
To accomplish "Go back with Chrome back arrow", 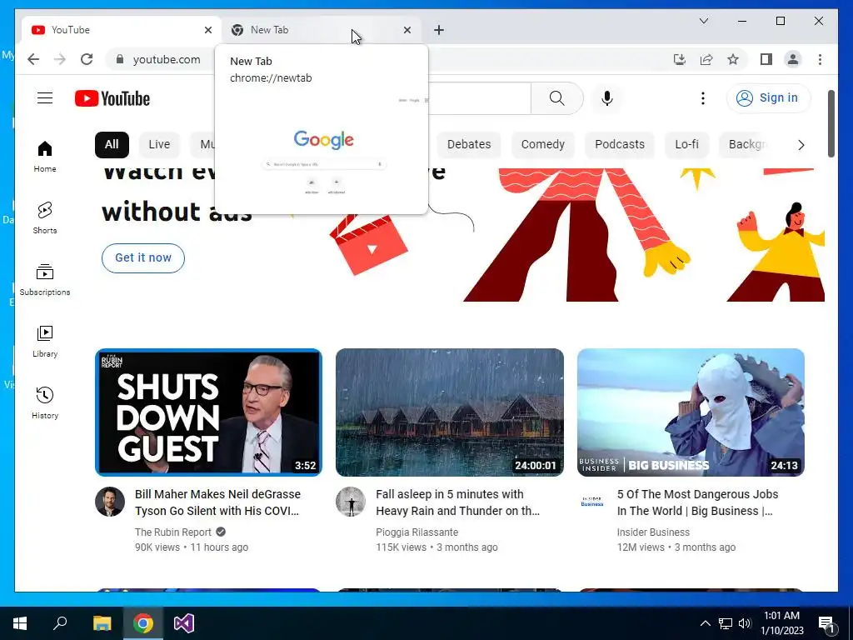I will tap(33, 59).
